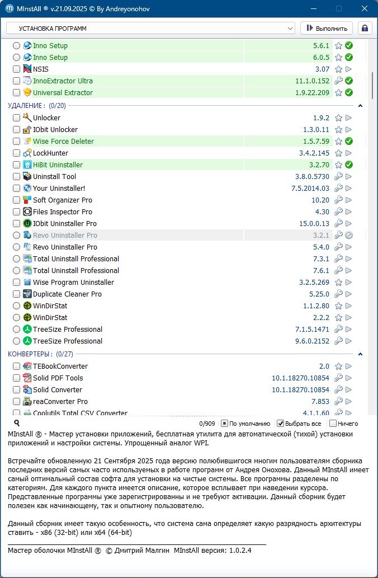Select Revo Uninstaller Pro 5.4.0 radio button
This screenshot has height=578, width=378.
pos(17,247)
